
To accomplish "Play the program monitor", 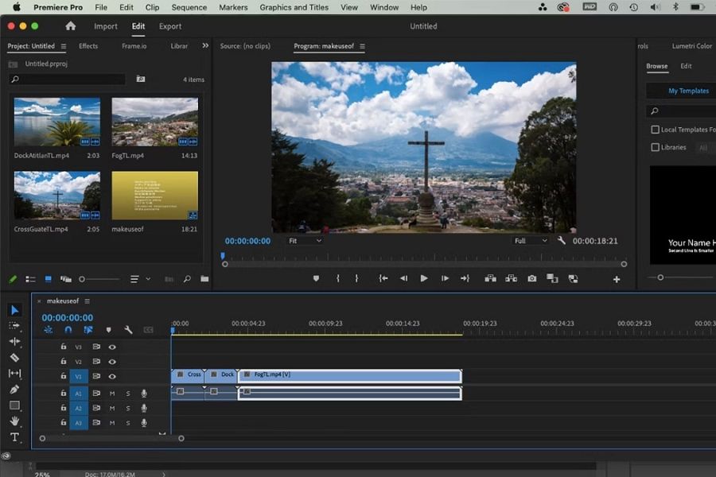I will [424, 278].
